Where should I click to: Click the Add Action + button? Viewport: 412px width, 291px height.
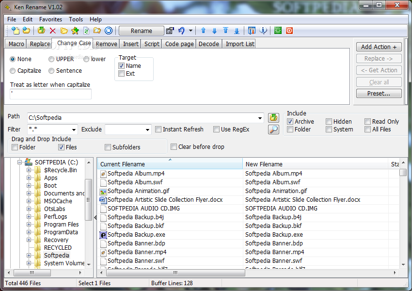tap(379, 47)
